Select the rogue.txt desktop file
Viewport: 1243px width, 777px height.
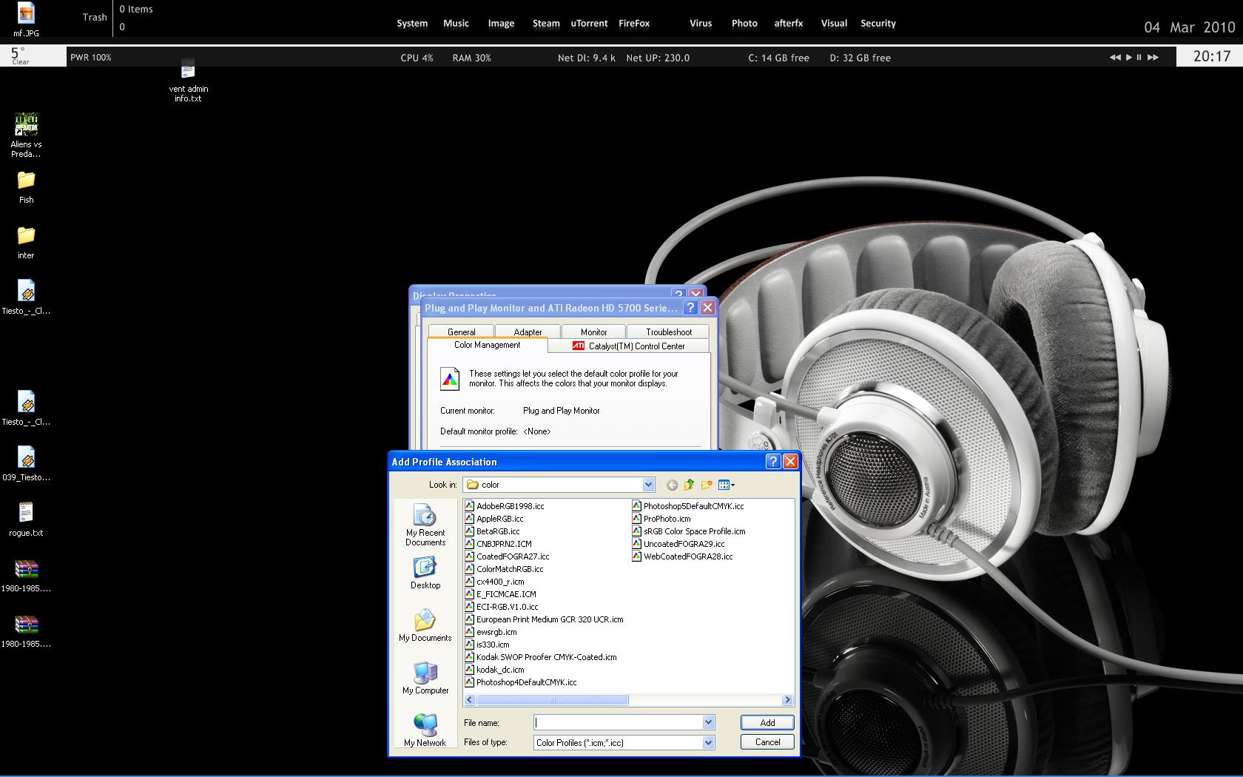coord(26,519)
